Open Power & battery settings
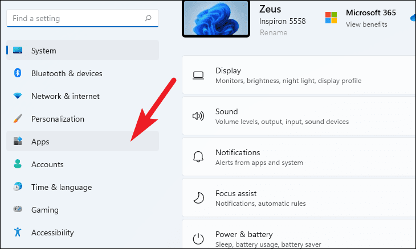416x249 pixels. click(299, 234)
